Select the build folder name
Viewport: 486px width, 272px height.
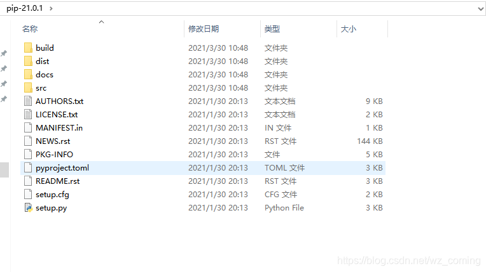click(45, 48)
